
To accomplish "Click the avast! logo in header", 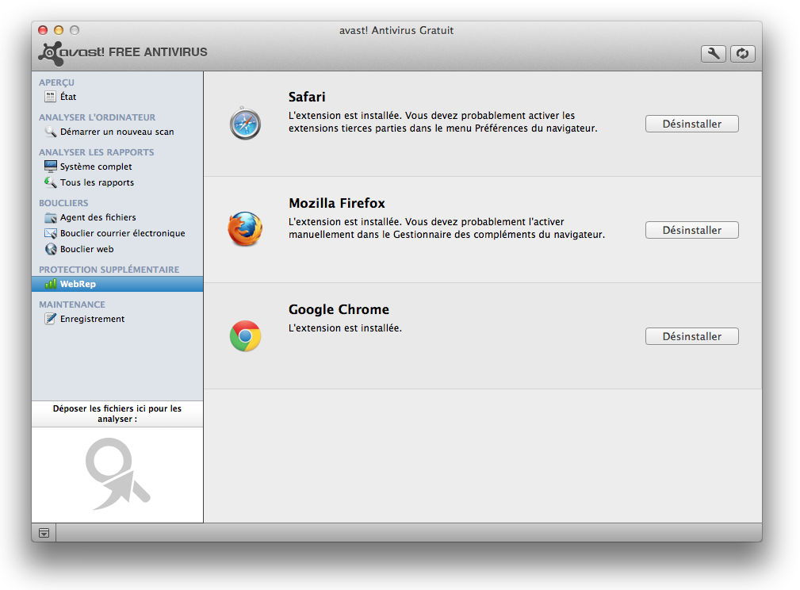I will pos(71,53).
